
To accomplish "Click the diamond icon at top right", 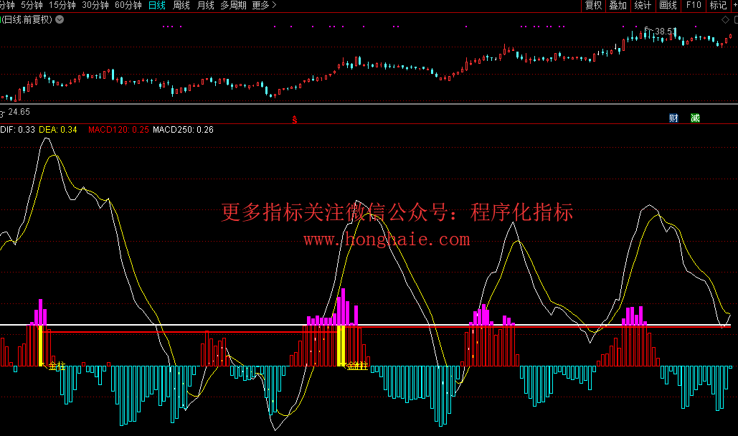I will [x=724, y=19].
